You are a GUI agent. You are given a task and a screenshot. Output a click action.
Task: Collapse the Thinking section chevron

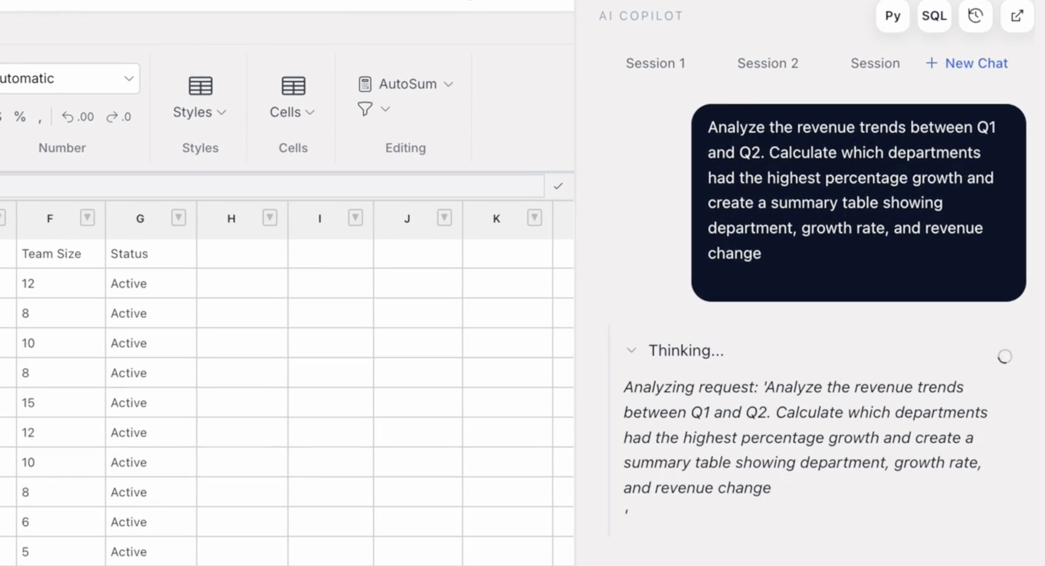631,350
